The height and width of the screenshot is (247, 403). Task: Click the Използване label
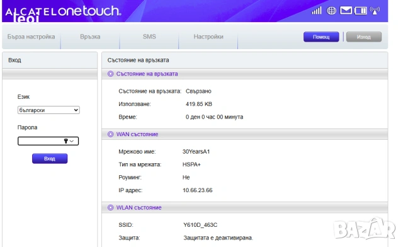(135, 104)
